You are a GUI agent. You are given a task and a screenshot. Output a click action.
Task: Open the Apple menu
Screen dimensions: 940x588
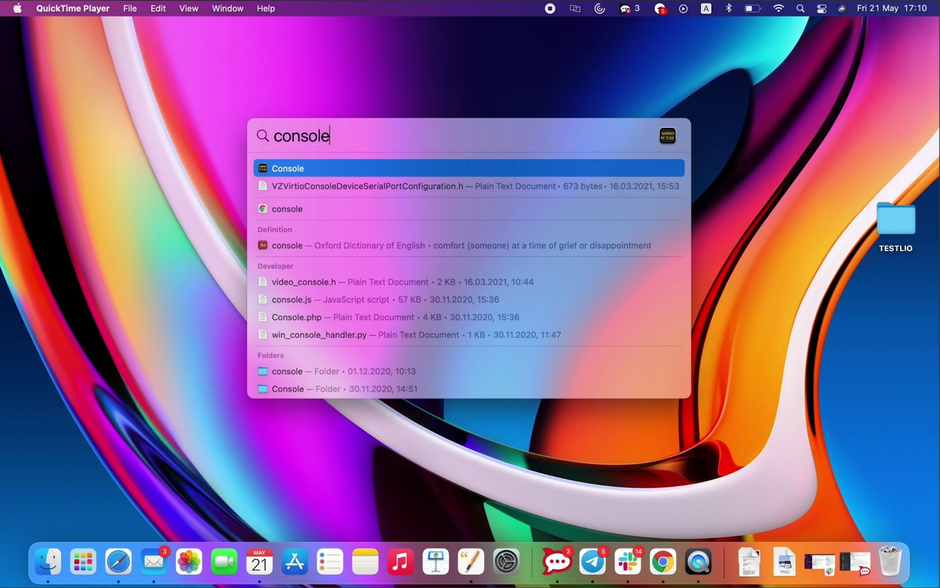pos(18,8)
